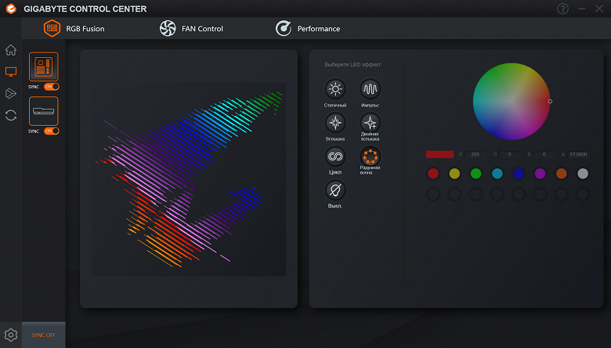Choose the blue preset swatch
The image size is (611, 348).
519,174
